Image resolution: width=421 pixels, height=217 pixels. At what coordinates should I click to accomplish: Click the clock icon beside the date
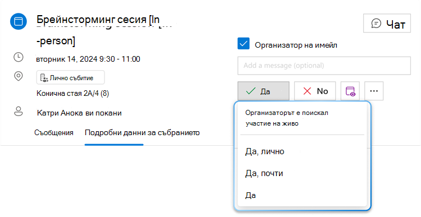19,57
